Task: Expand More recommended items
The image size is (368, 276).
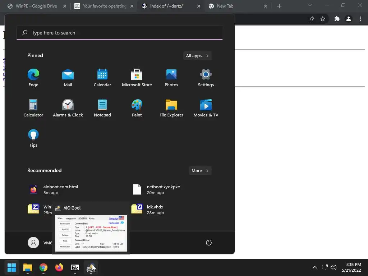Action: click(x=200, y=171)
